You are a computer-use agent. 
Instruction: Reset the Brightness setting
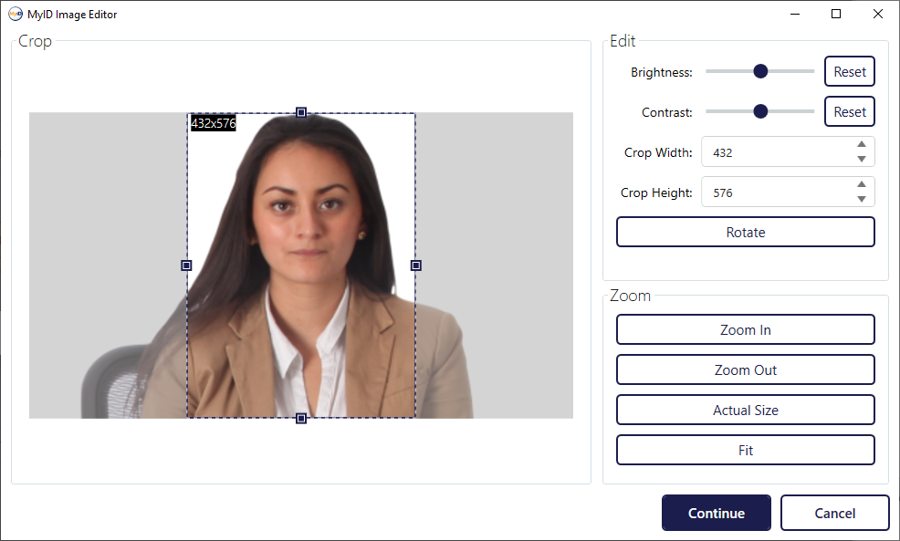tap(850, 72)
